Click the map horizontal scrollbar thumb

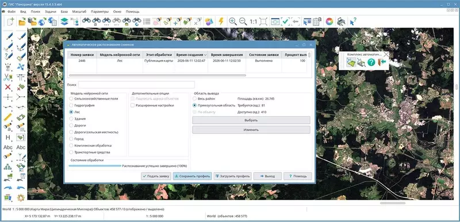click(393, 203)
